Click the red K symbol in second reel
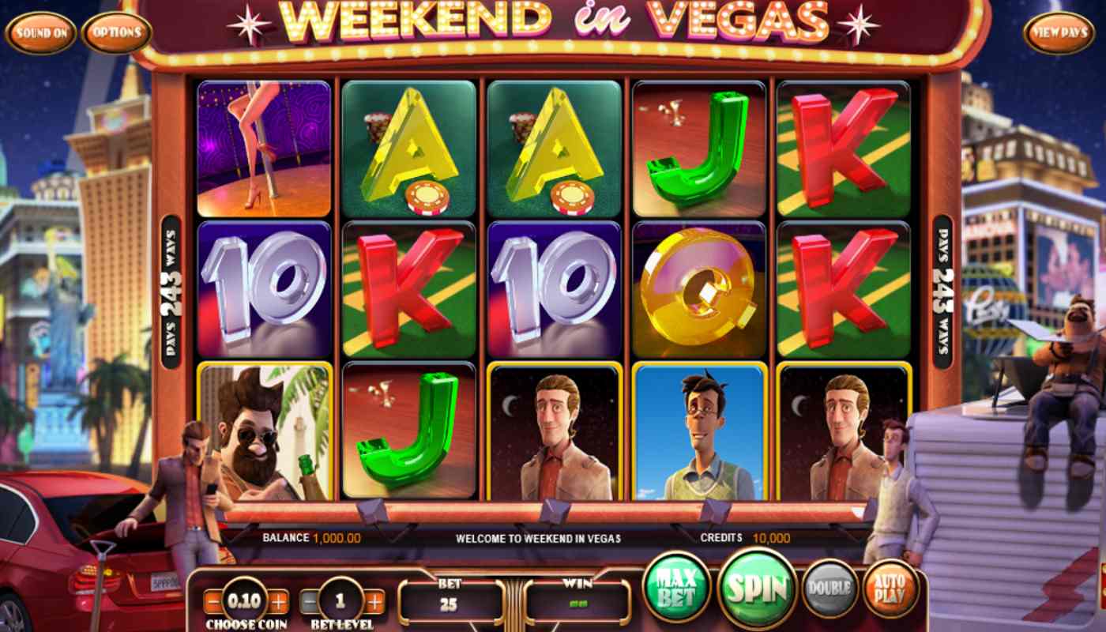Viewport: 1106px width, 632px height. (x=409, y=289)
